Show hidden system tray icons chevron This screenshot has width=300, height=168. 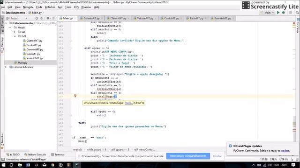(254, 165)
